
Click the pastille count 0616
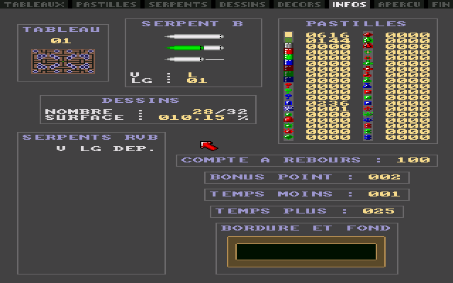click(x=328, y=35)
